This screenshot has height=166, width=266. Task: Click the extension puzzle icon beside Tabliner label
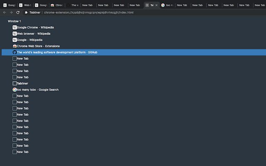(26, 12)
